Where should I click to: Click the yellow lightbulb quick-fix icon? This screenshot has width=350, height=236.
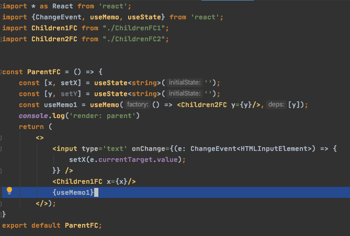tap(9, 191)
